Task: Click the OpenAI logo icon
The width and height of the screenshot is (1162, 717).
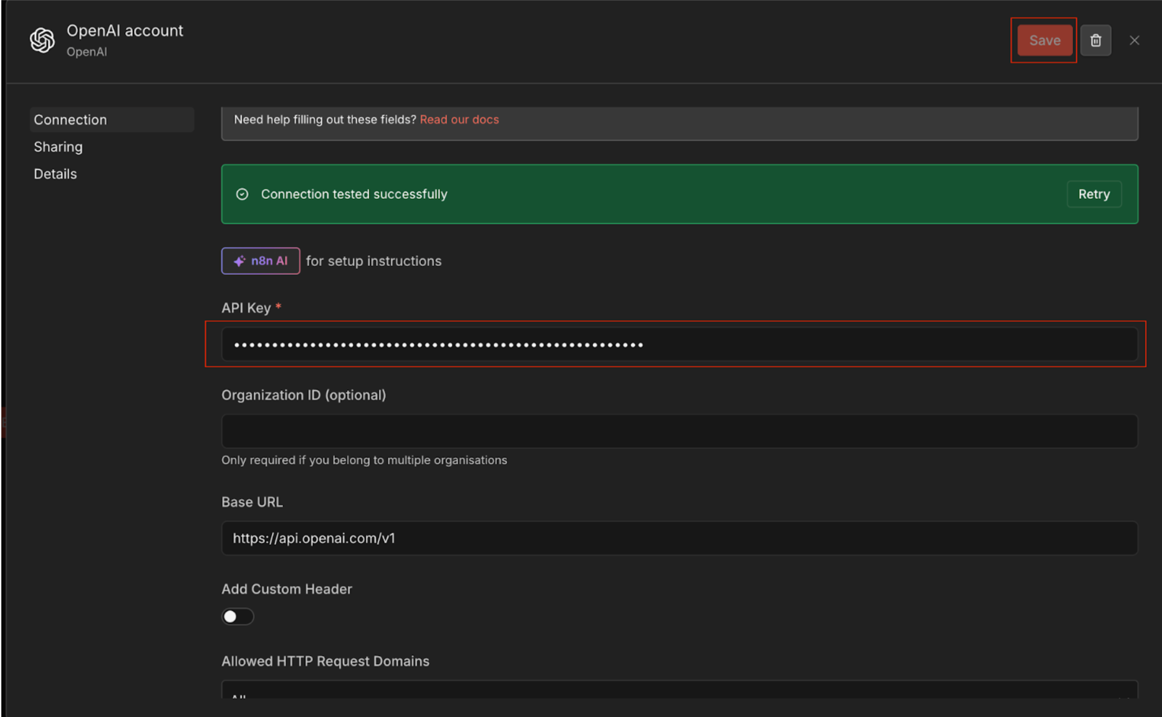Action: pyautogui.click(x=42, y=41)
